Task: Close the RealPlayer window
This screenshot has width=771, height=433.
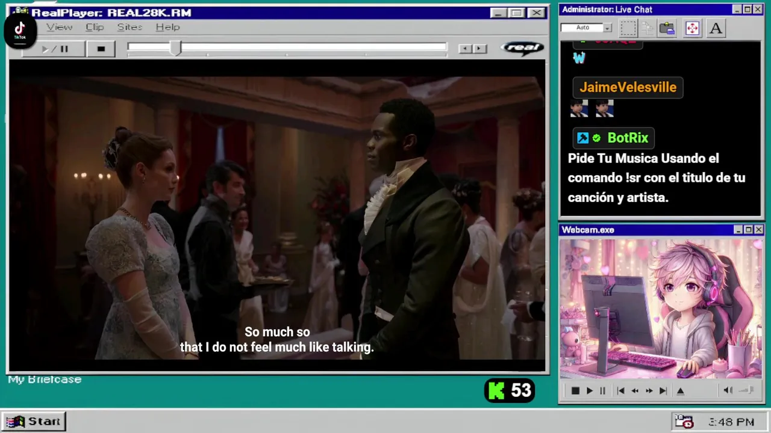Action: coord(535,13)
